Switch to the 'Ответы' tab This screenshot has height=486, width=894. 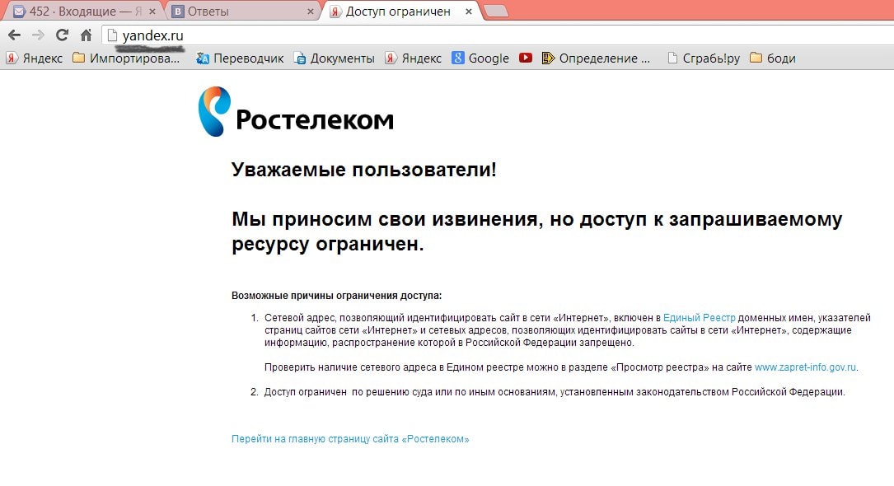pyautogui.click(x=244, y=12)
